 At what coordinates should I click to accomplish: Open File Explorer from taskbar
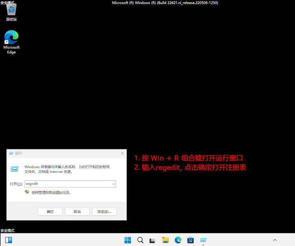165,240
